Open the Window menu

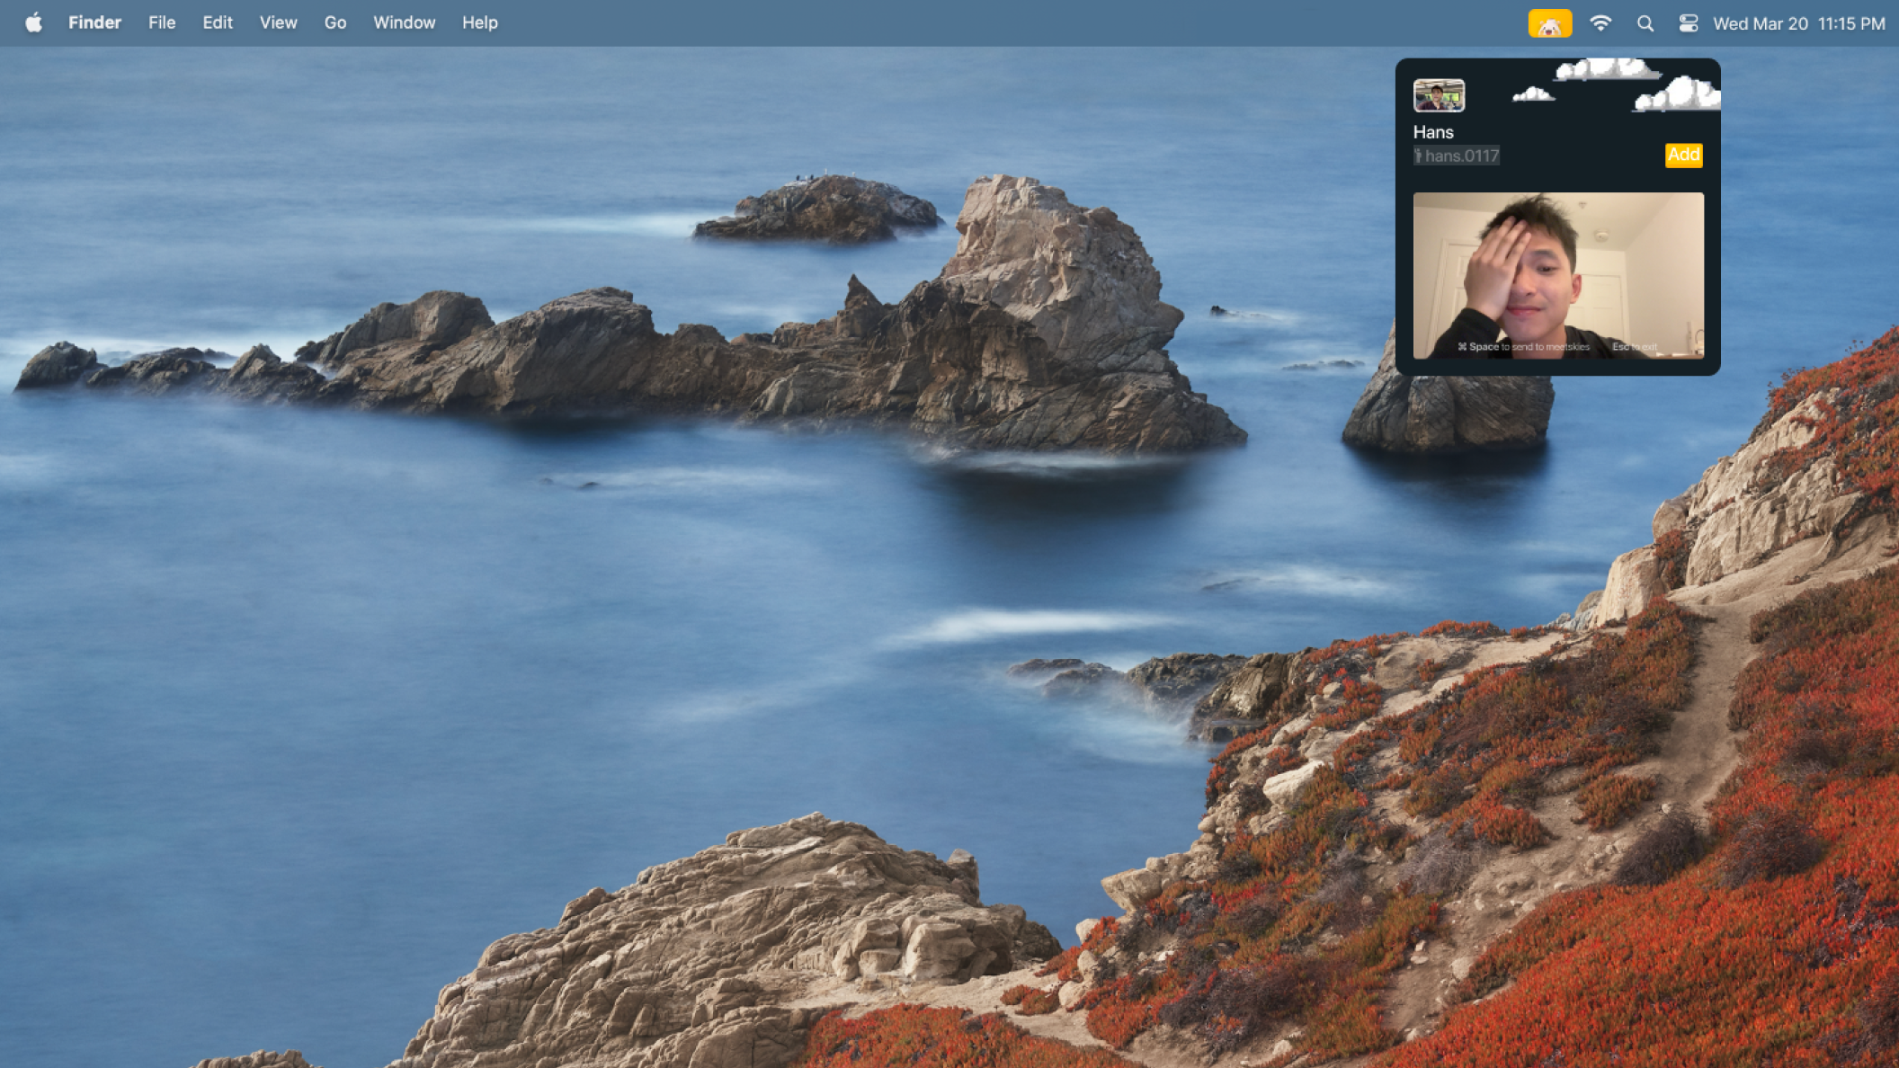pos(404,22)
